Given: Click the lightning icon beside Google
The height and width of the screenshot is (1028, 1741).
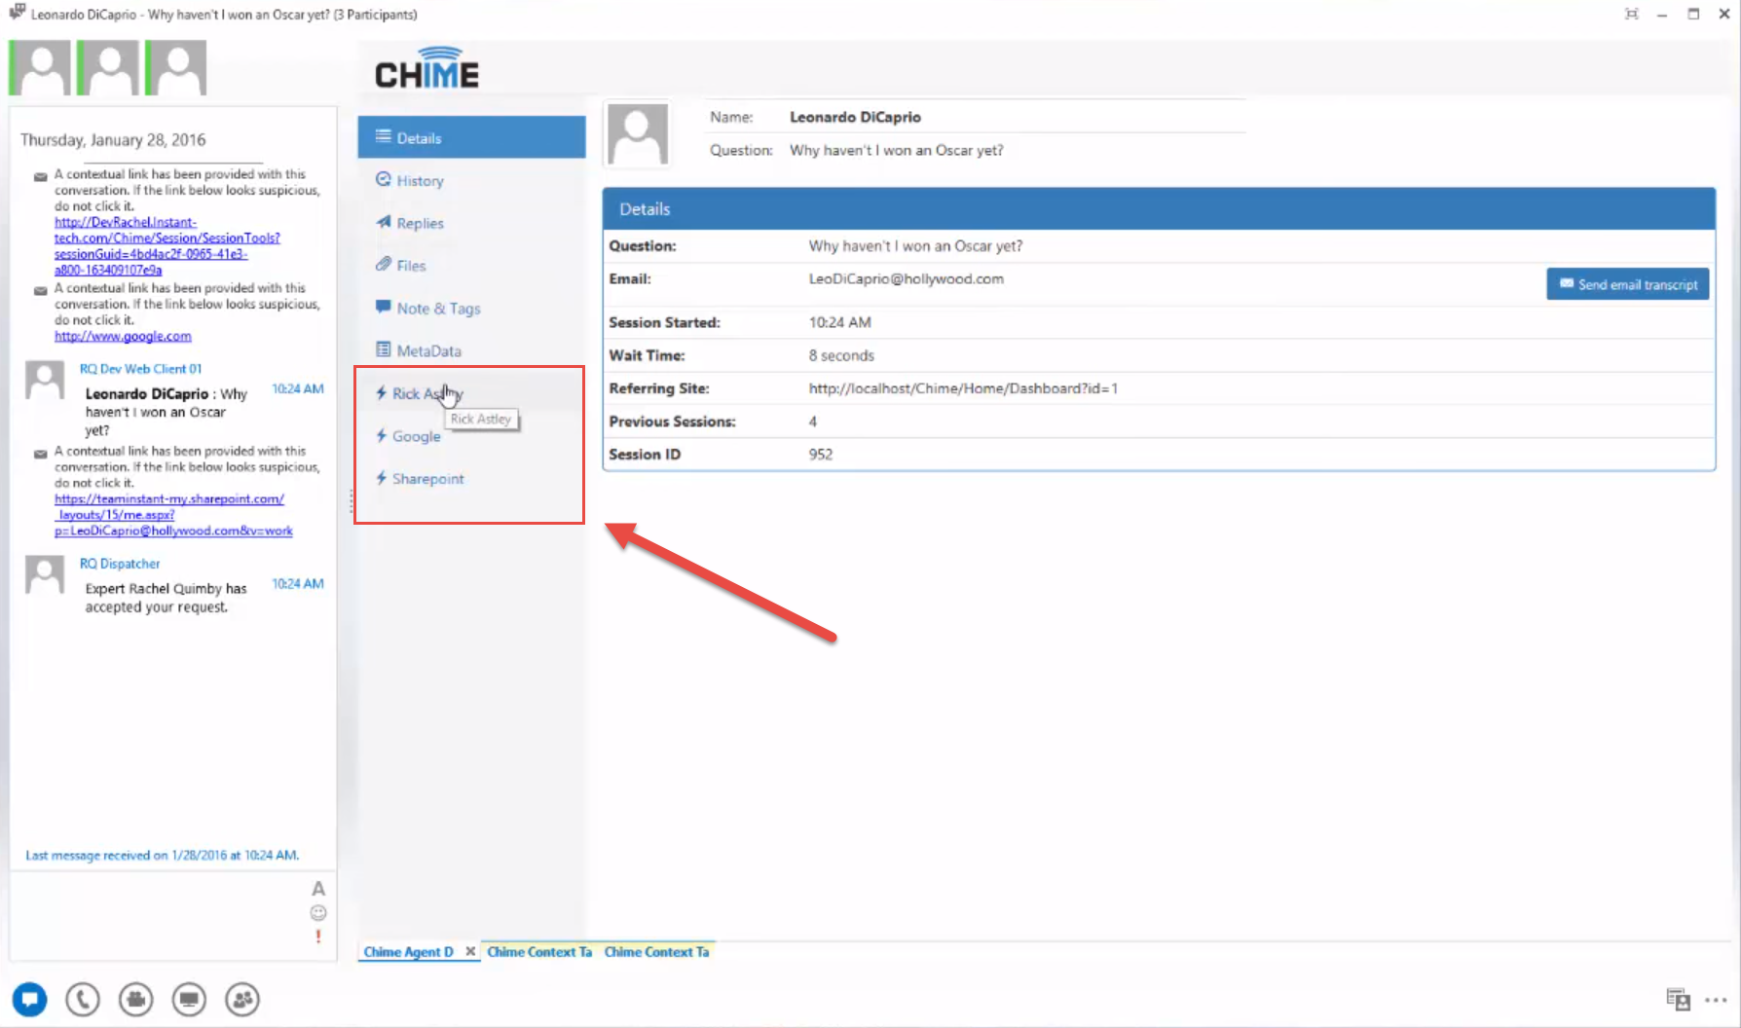Looking at the screenshot, I should coord(382,435).
